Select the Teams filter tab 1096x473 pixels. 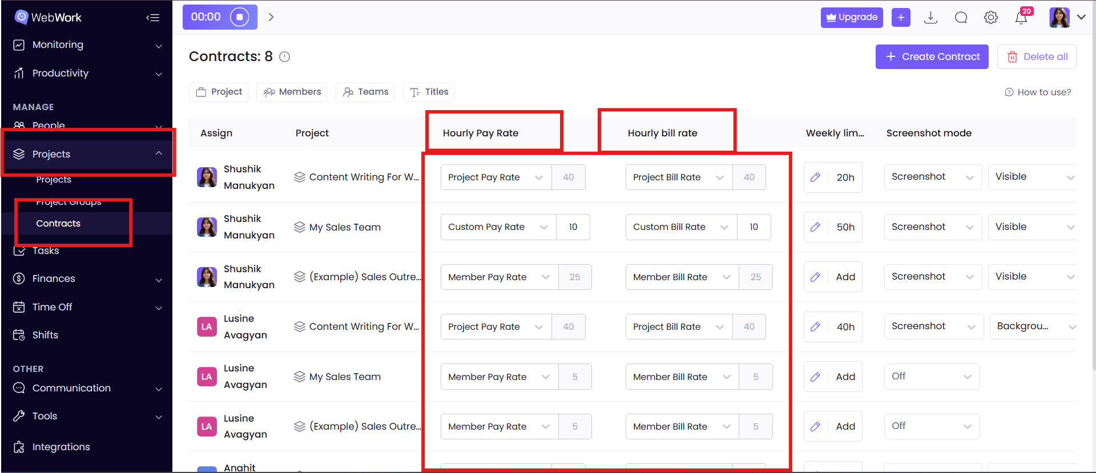coord(365,92)
